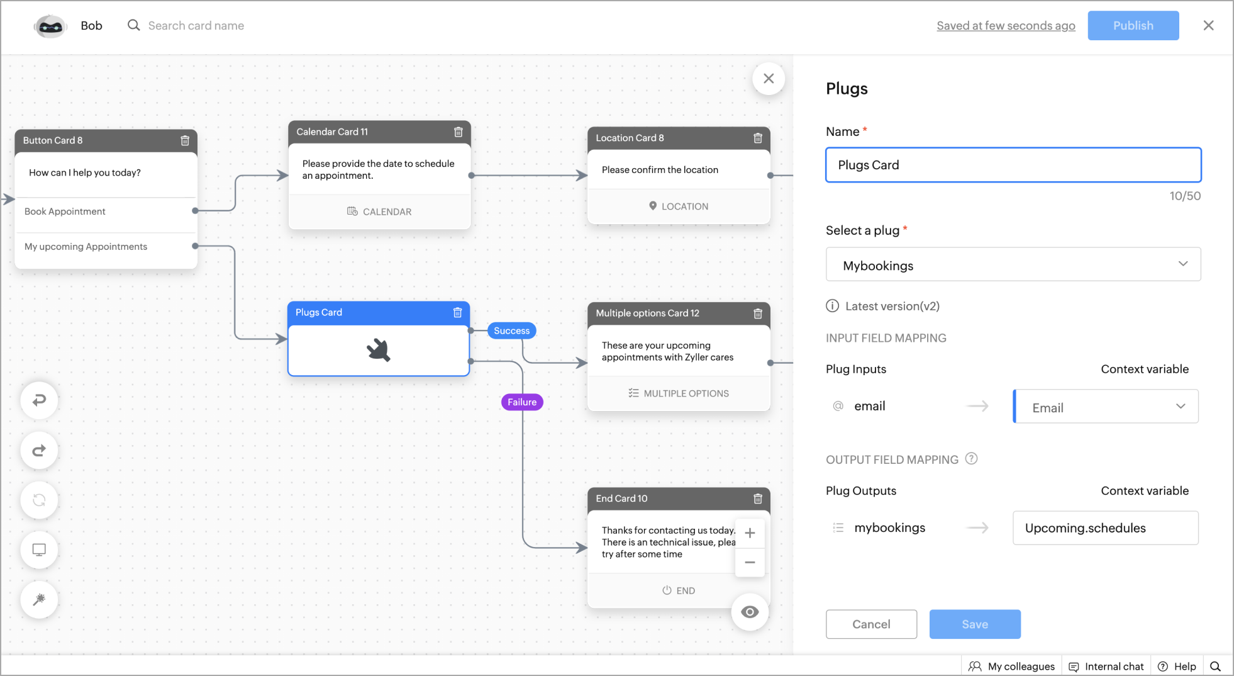Click the Bob bot avatar
Screen dimensions: 1234x676
click(x=50, y=26)
